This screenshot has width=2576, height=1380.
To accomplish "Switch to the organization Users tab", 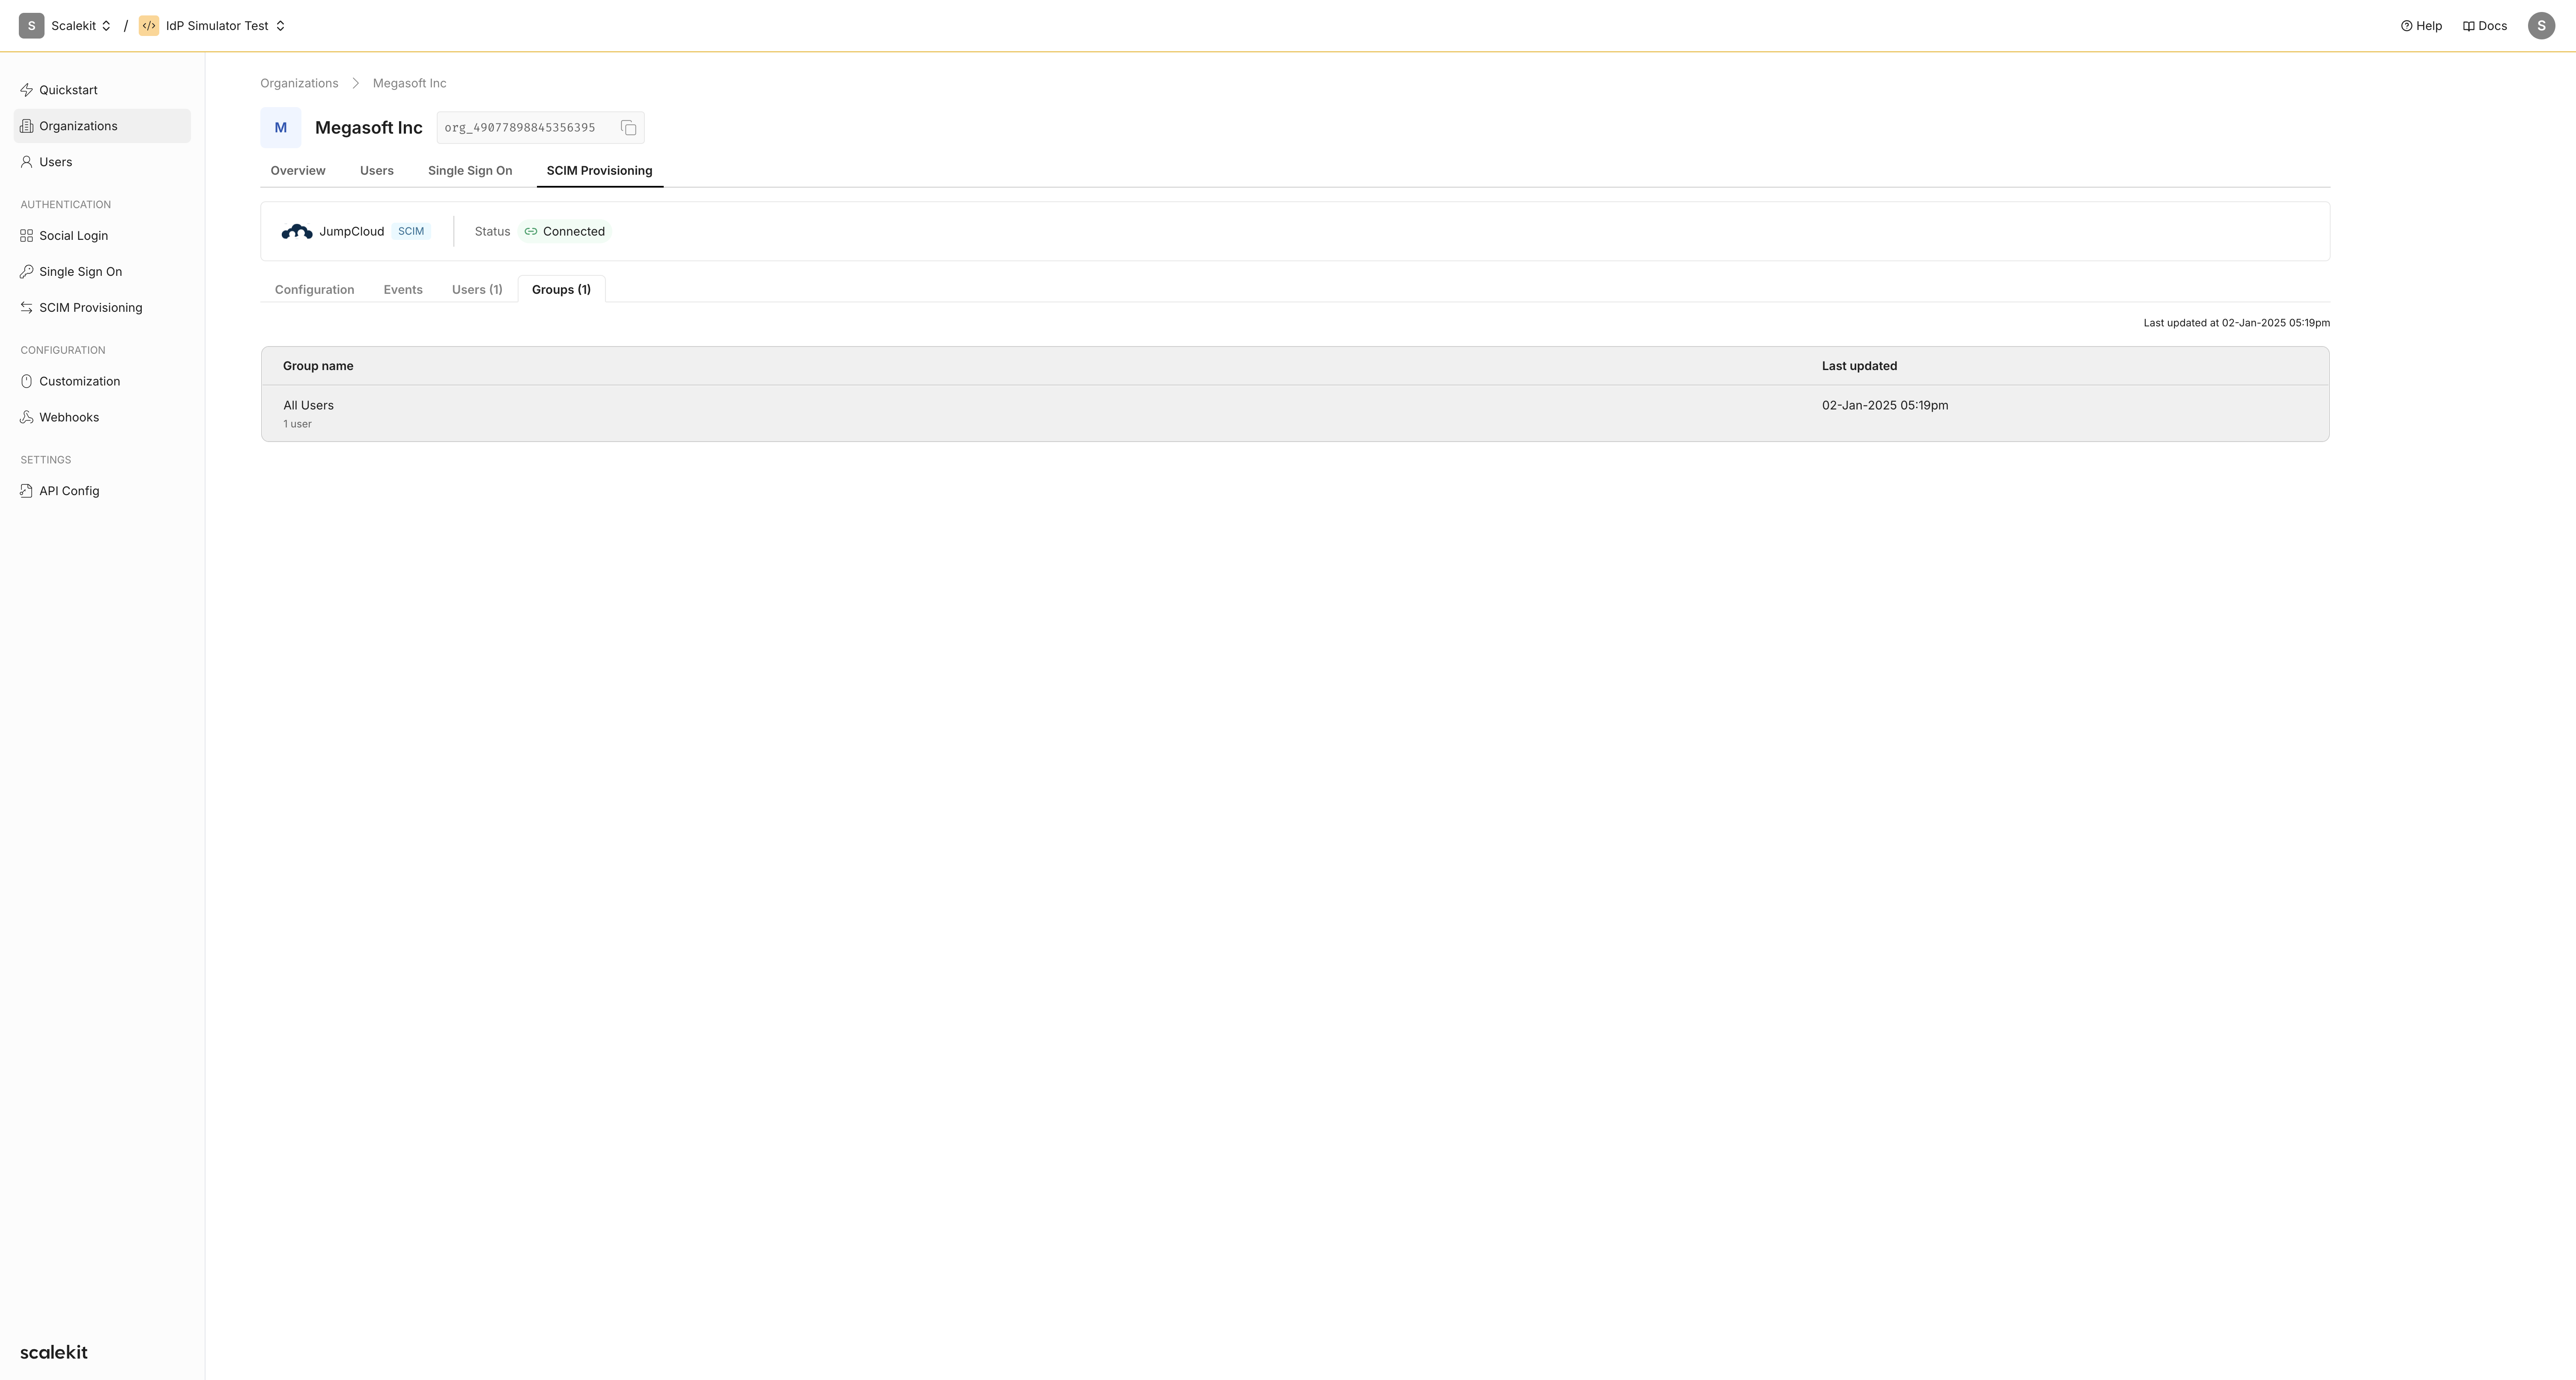I will coord(377,171).
